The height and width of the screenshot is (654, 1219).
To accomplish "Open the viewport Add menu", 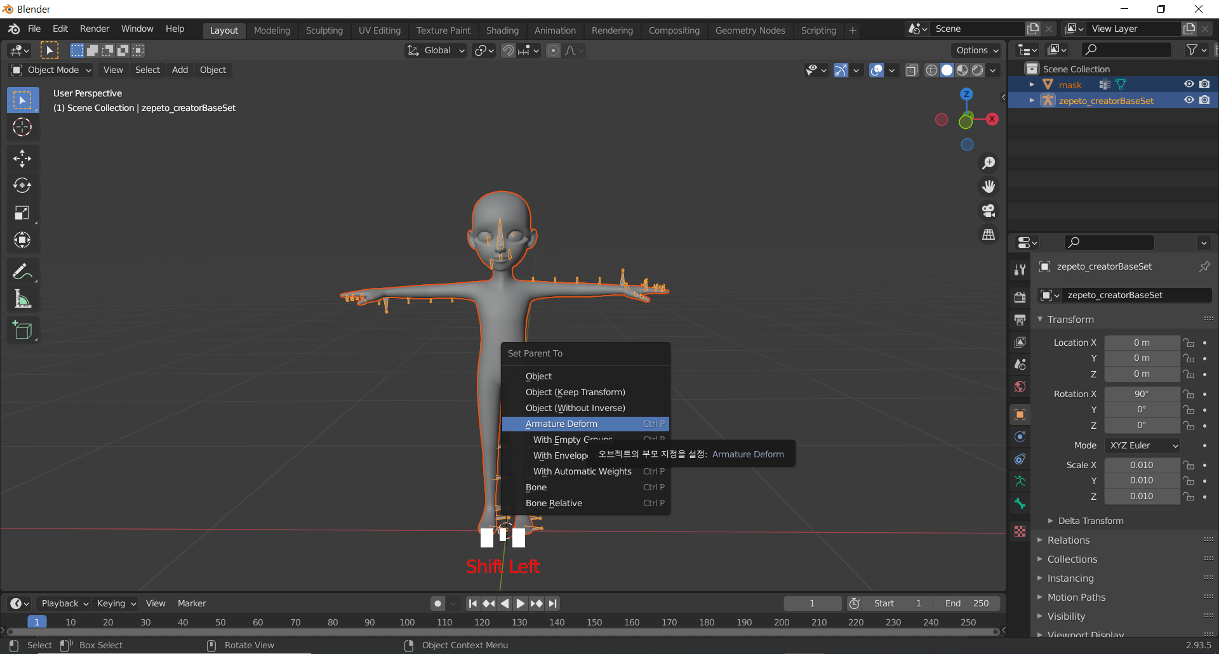I will click(180, 70).
